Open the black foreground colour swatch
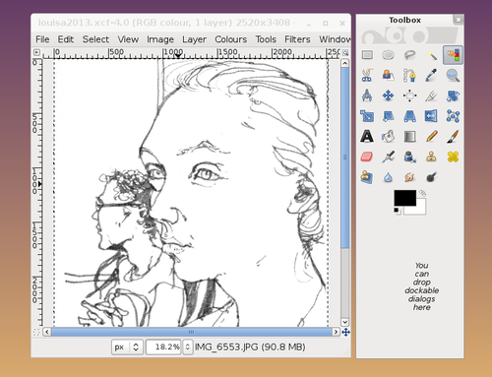The height and width of the screenshot is (377, 492). pyautogui.click(x=404, y=198)
